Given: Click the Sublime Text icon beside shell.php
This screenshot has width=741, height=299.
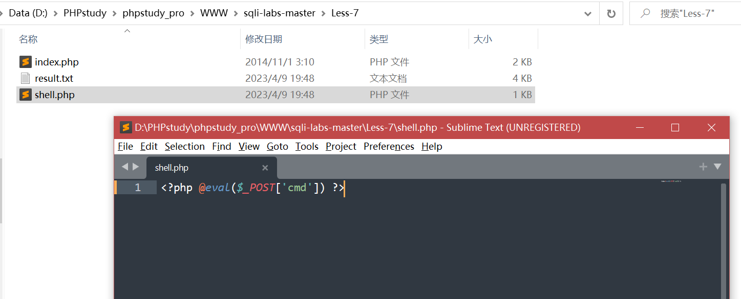Looking at the screenshot, I should point(25,95).
